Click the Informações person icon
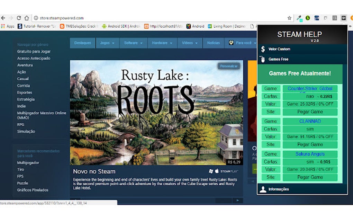Image resolution: width=353 pixels, height=221 pixels. click(x=263, y=189)
